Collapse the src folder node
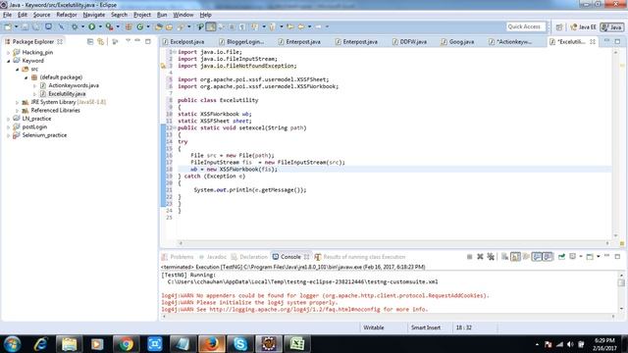 [x=17, y=70]
